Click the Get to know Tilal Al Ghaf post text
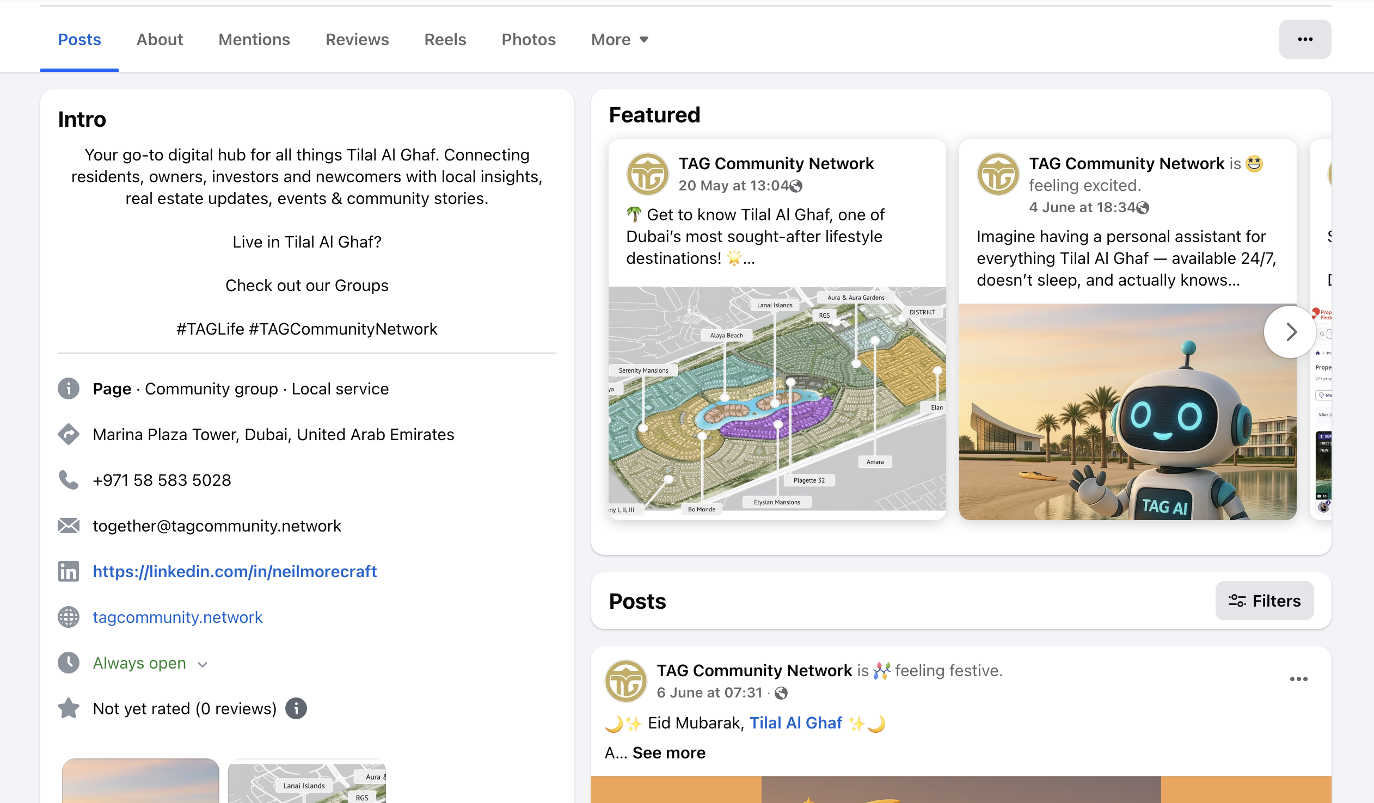The width and height of the screenshot is (1374, 803). (x=755, y=237)
